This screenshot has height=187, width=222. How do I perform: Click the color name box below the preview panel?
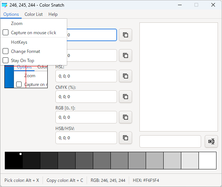coord(170,141)
